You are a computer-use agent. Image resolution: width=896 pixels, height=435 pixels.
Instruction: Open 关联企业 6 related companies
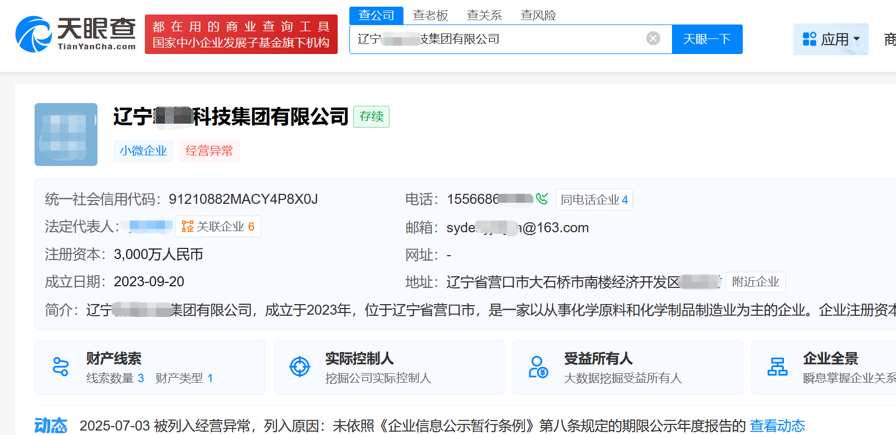[218, 227]
